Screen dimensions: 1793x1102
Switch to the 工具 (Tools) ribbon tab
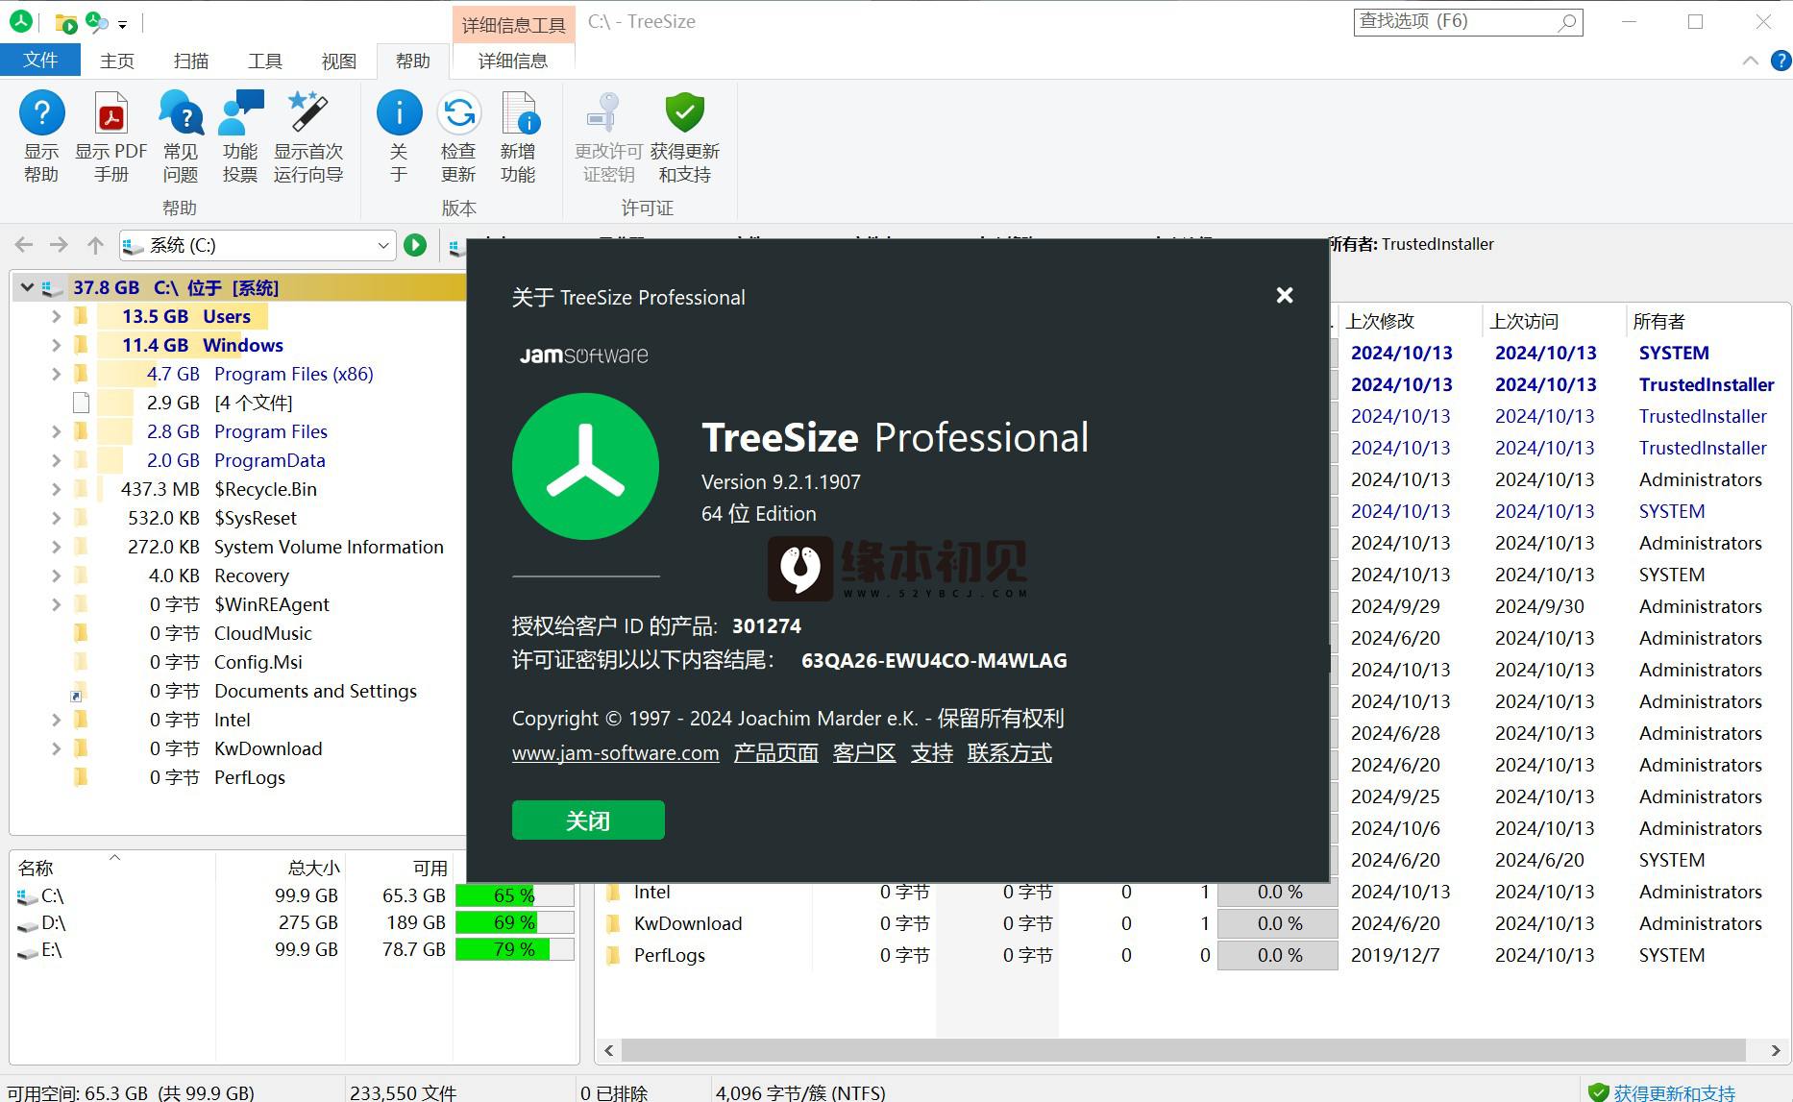coord(265,61)
